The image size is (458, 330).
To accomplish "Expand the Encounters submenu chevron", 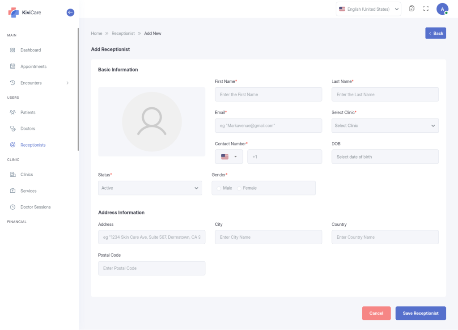I will click(68, 83).
